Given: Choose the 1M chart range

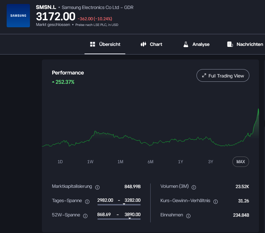Looking at the screenshot, I should (120, 162).
